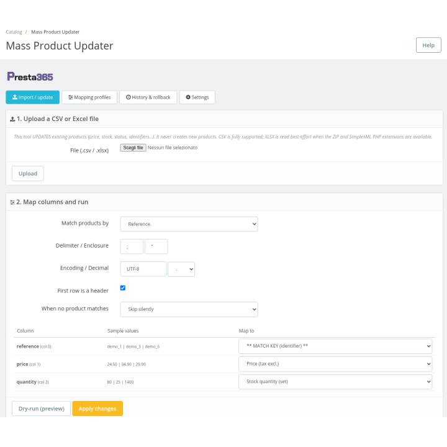Click sample values 24.50 | 34.90 | 29.90
The width and height of the screenshot is (447, 447).
(x=126, y=364)
